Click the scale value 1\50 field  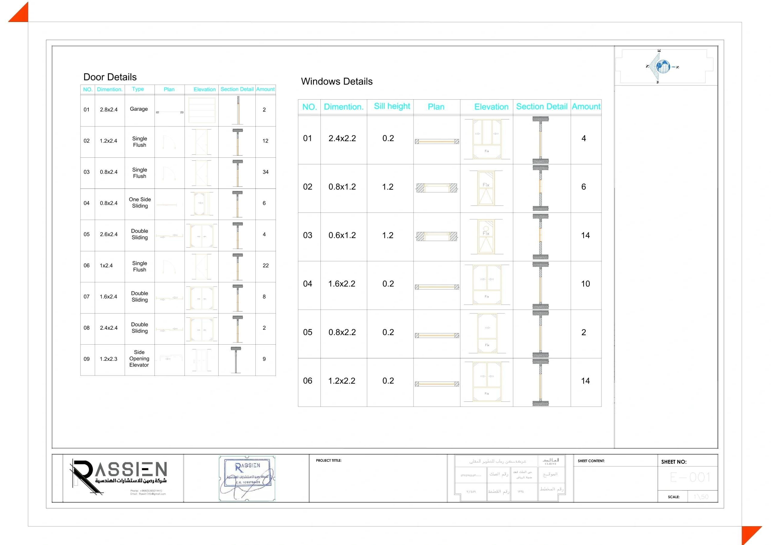pos(701,497)
